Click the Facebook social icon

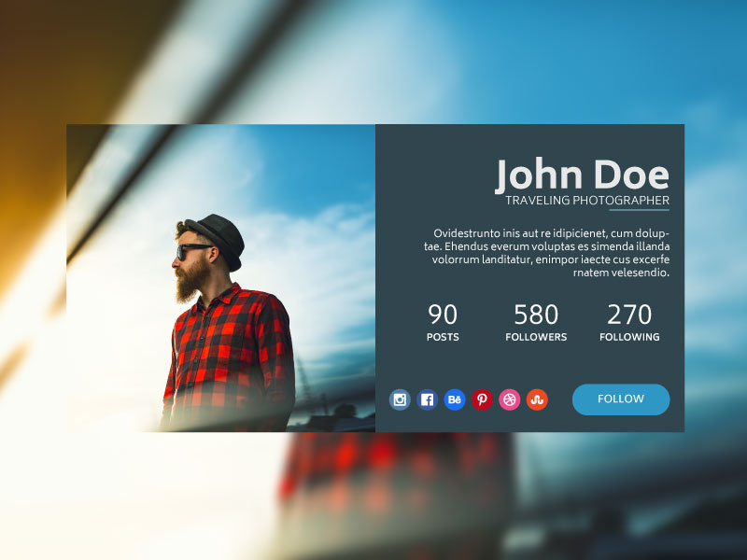pos(427,399)
